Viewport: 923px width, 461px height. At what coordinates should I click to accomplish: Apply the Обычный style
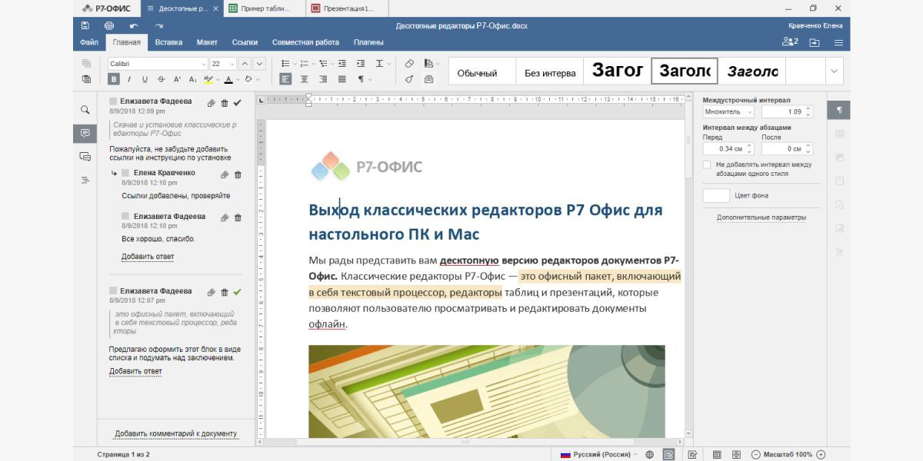click(481, 71)
